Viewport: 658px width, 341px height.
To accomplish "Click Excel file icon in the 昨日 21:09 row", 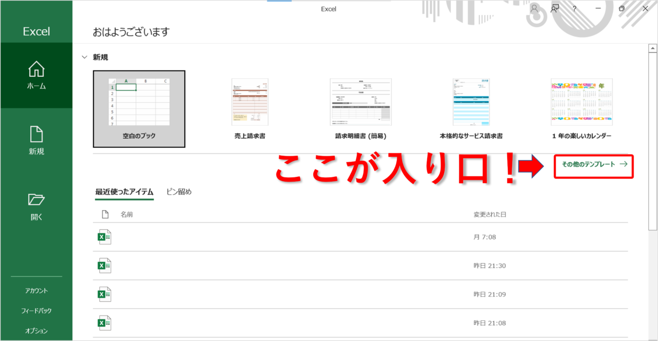I will click(105, 294).
